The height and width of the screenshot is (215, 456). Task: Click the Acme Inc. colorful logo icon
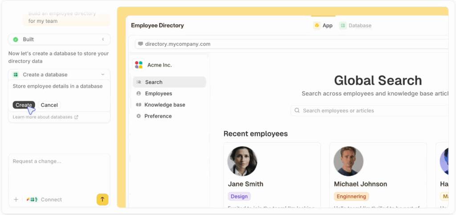[138, 65]
